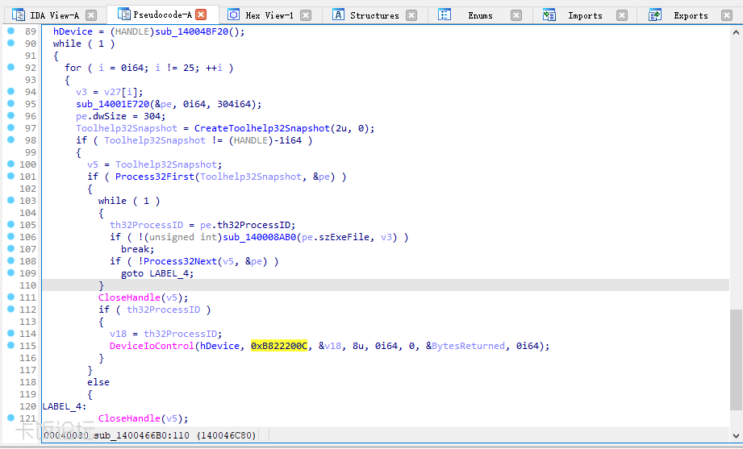Close the Pseudocode-A tab with red X

pyautogui.click(x=201, y=15)
